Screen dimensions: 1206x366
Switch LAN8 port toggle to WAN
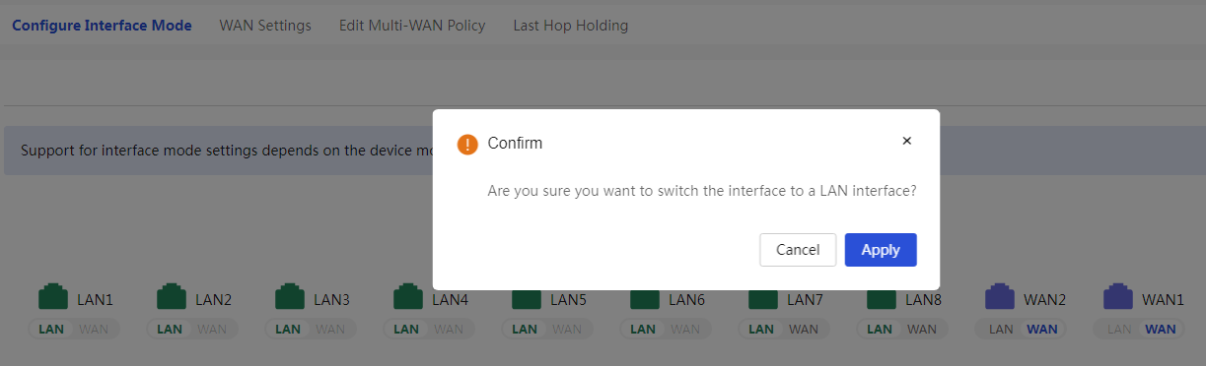(922, 330)
